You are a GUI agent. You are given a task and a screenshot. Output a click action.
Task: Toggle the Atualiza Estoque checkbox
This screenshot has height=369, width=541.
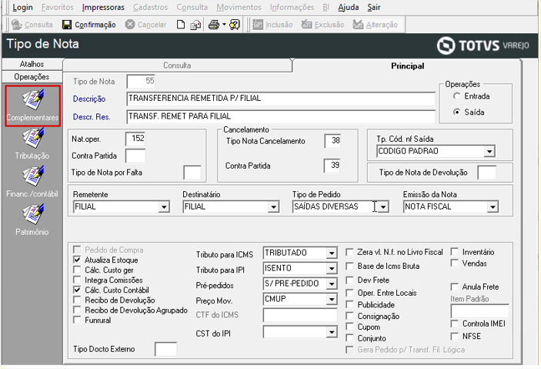pos(77,260)
